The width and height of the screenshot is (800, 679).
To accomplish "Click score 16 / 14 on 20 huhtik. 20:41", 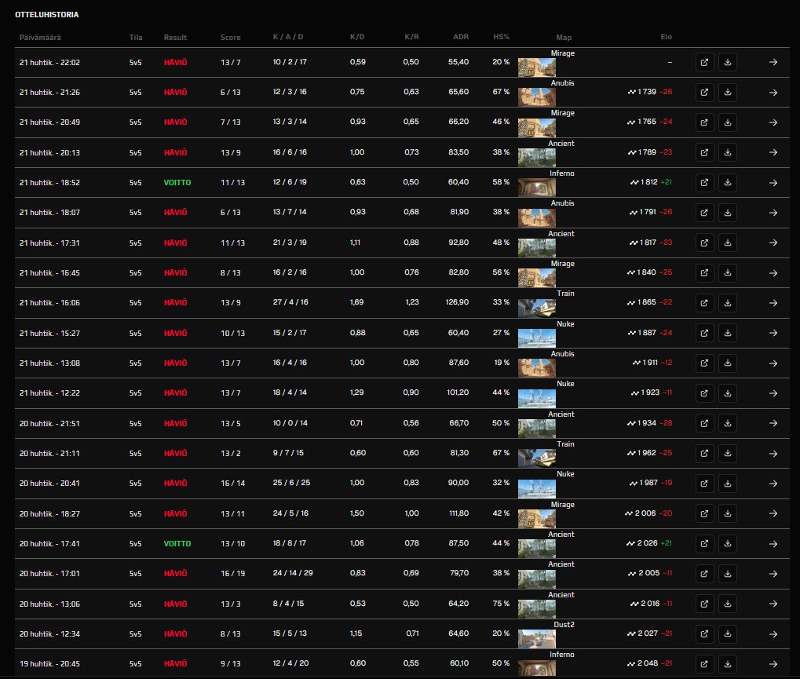I will click(232, 483).
